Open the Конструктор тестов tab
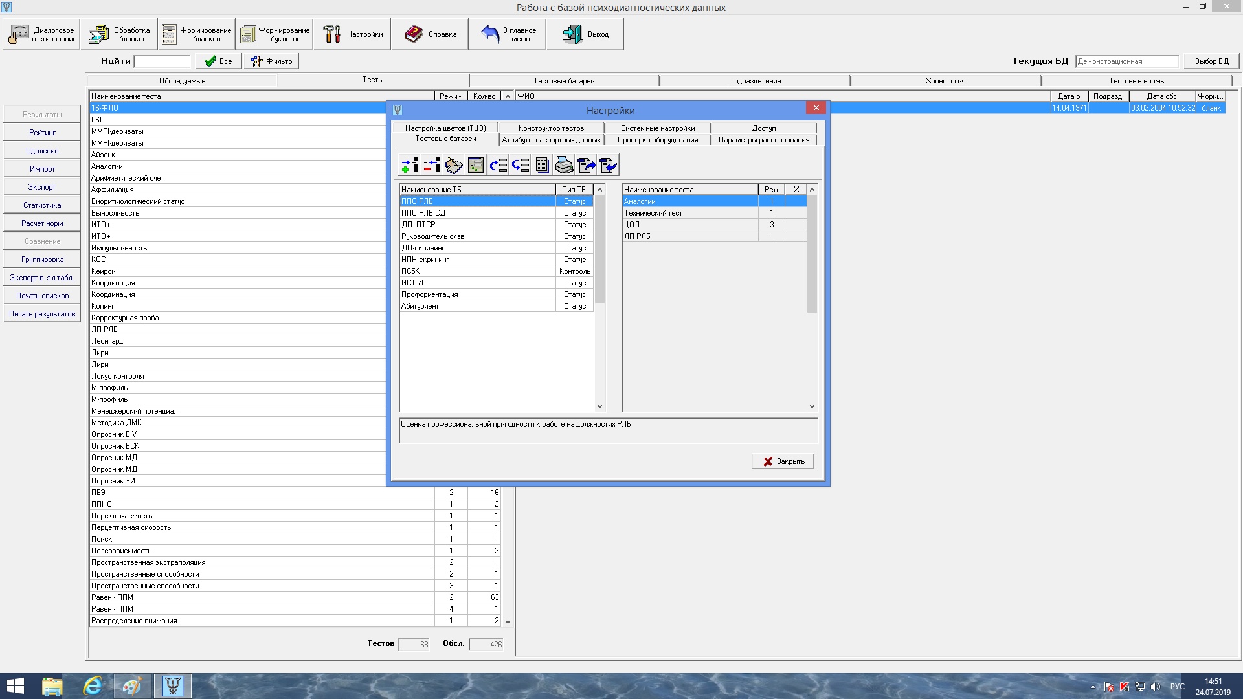1243x699 pixels. [x=551, y=128]
